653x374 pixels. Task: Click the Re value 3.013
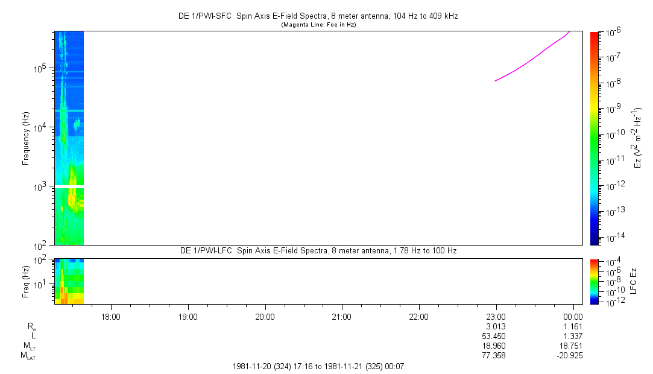(x=496, y=326)
